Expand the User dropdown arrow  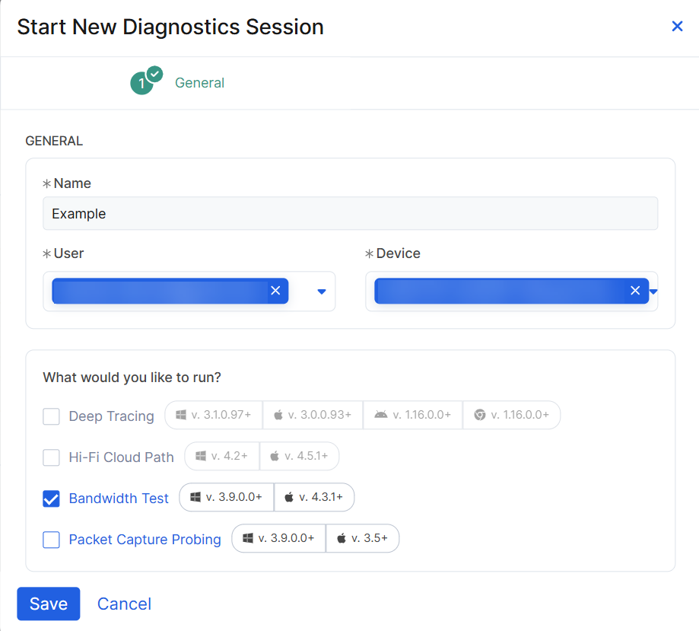[322, 292]
